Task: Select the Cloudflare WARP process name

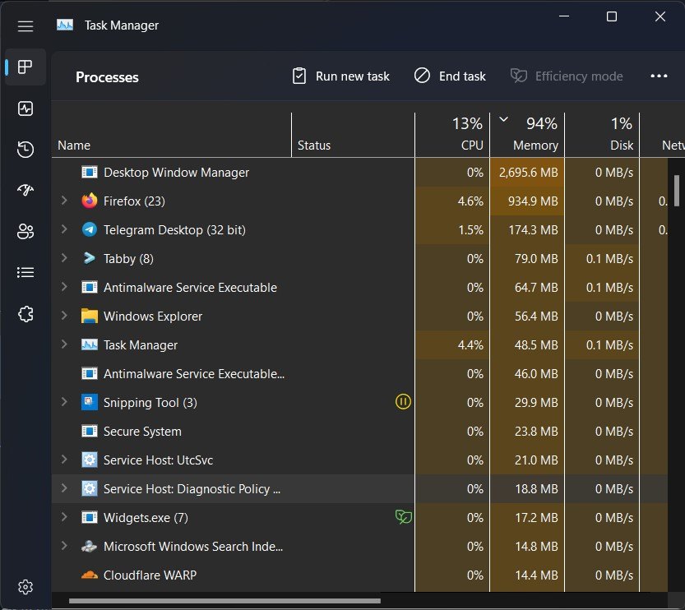Action: [150, 575]
